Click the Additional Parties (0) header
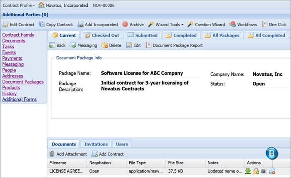Image resolution: width=291 pixels, height=178 pixels. (x=25, y=15)
